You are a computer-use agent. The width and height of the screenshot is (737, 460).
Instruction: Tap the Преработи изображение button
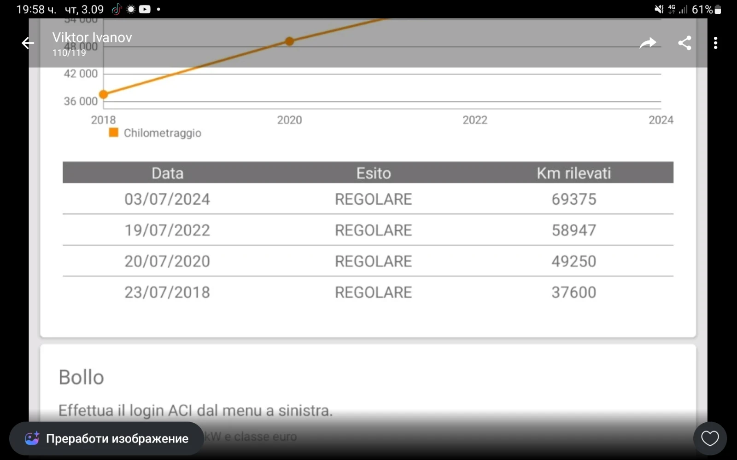pos(106,438)
